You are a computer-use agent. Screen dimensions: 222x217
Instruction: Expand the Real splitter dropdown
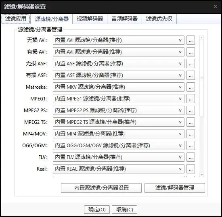pyautogui.click(x=119, y=169)
